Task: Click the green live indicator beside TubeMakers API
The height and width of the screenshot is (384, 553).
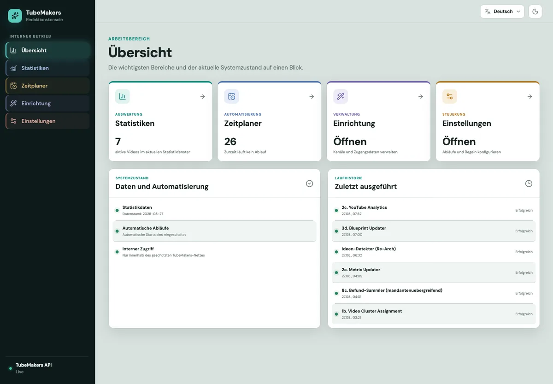Action: click(11, 368)
